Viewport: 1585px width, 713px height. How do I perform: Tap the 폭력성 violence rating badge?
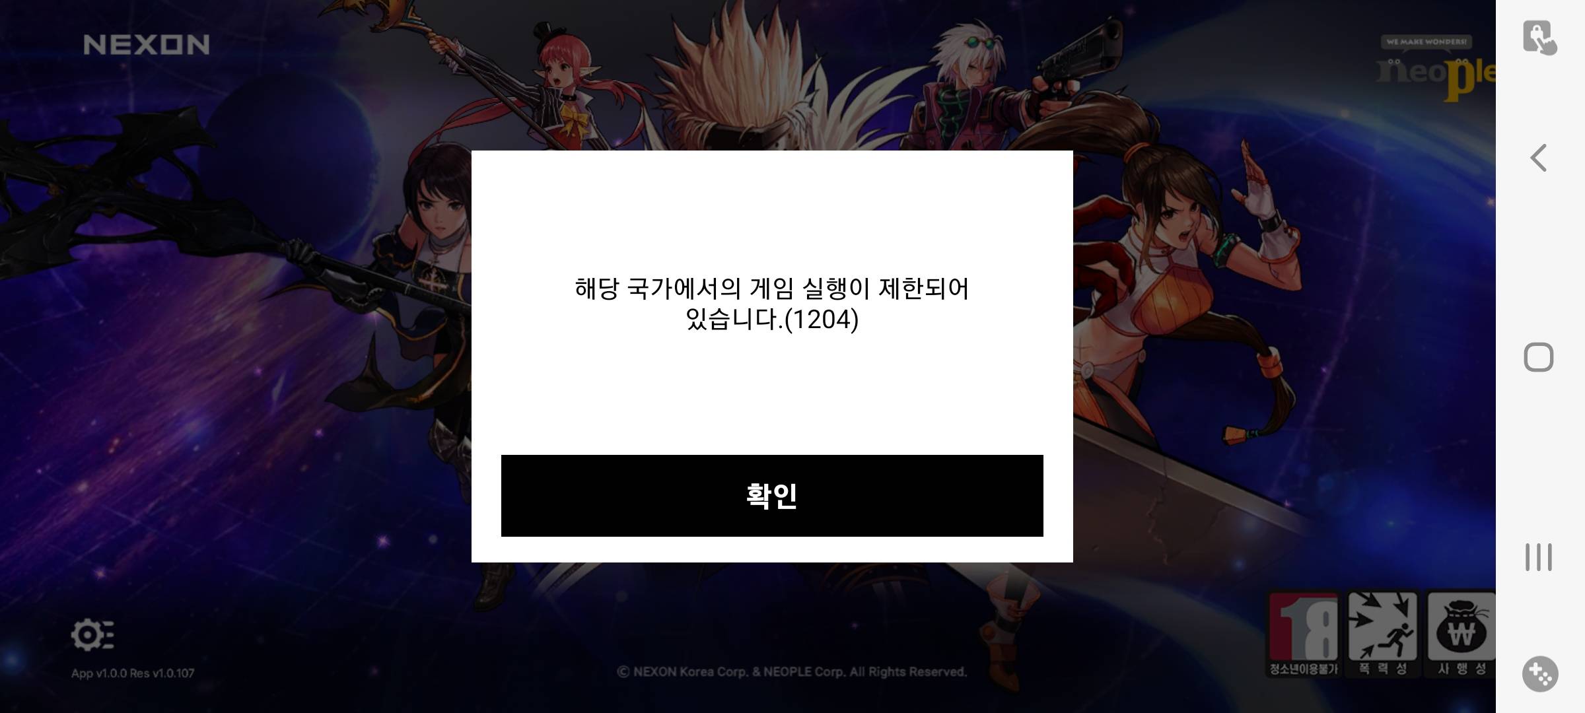point(1382,634)
